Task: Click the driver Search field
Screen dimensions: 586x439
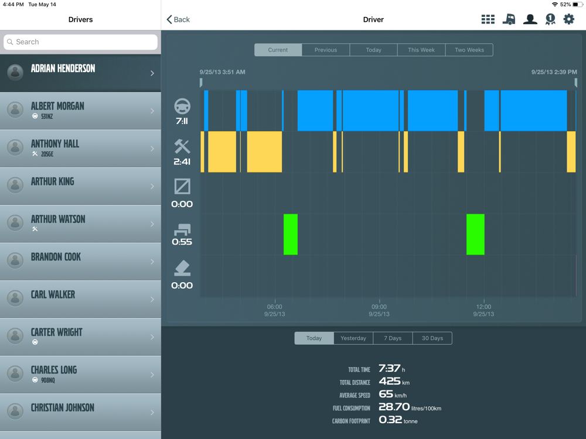Action: tap(80, 42)
